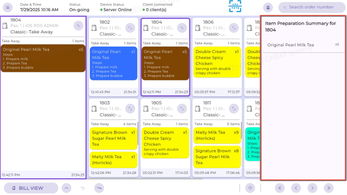Expand order 1806 card
The width and height of the screenshot is (347, 195).
[234, 28]
